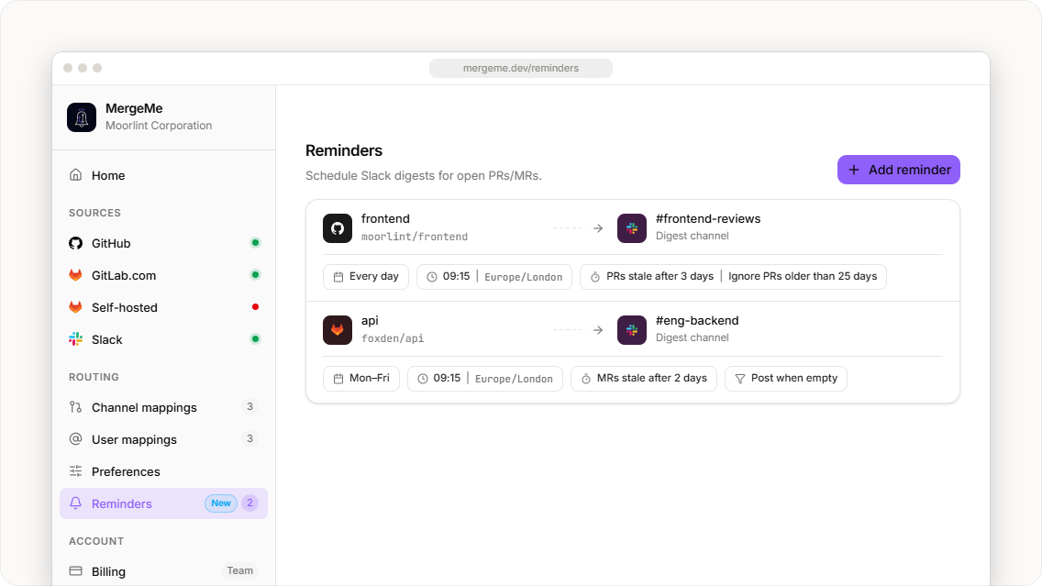Click the "moorlint/frontend" repository text
The height and width of the screenshot is (586, 1042).
(415, 237)
